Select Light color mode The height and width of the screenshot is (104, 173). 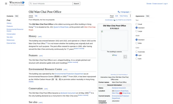tap(137, 55)
